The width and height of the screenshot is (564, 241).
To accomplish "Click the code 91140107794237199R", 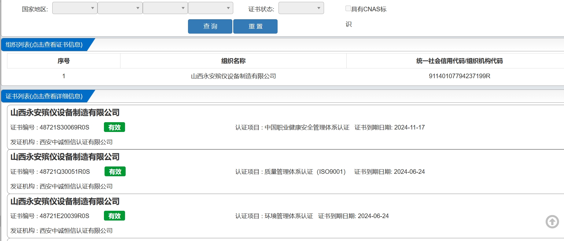I will pyautogui.click(x=459, y=76).
